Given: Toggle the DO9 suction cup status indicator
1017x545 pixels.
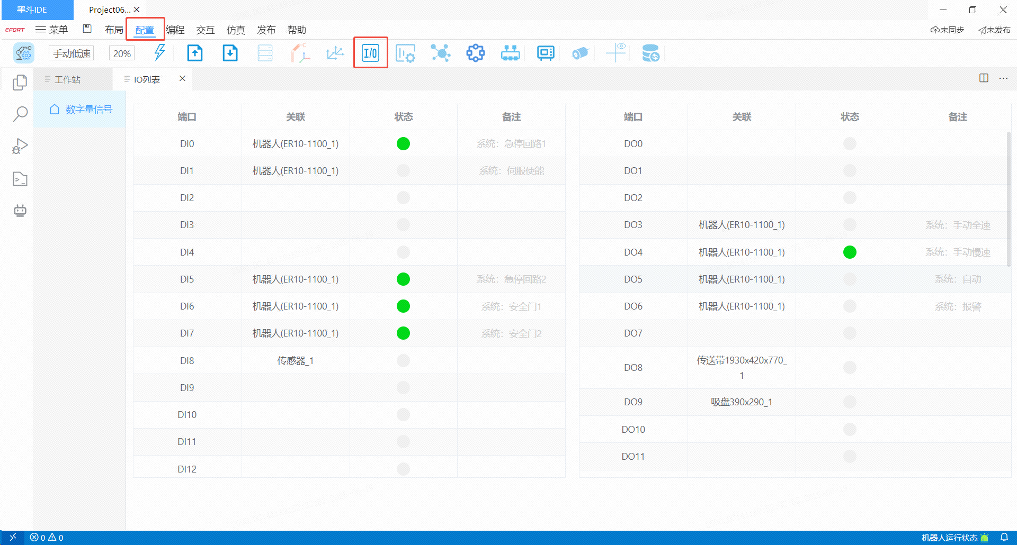Looking at the screenshot, I should pyautogui.click(x=850, y=402).
